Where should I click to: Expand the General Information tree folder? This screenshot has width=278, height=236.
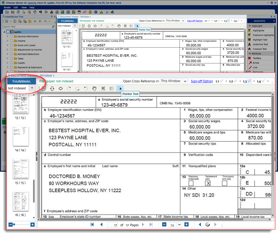click(8, 37)
